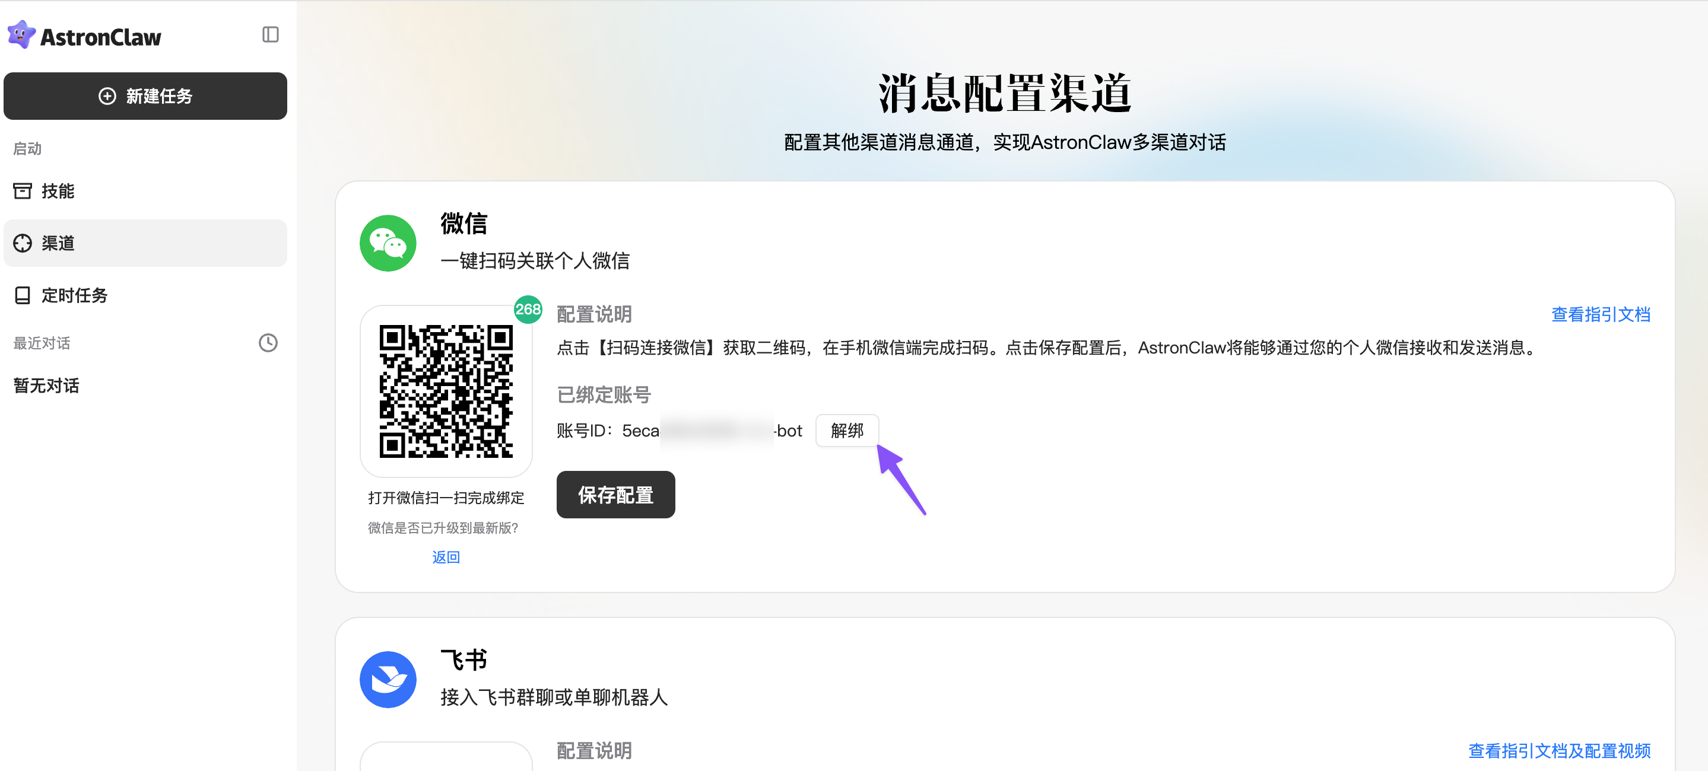
Task: Click the history clock icon beside 最近对话
Action: pos(268,343)
